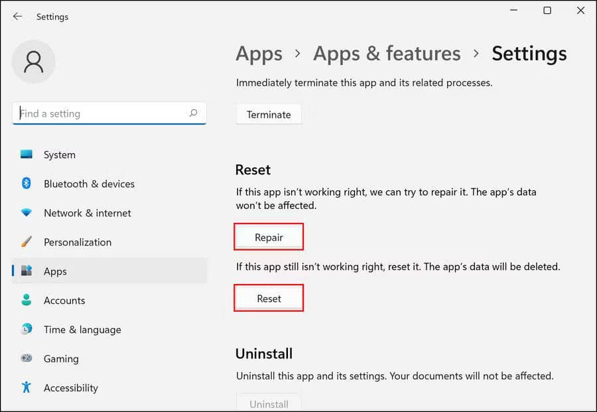Select the System icon in sidebar
The width and height of the screenshot is (597, 412).
[27, 155]
